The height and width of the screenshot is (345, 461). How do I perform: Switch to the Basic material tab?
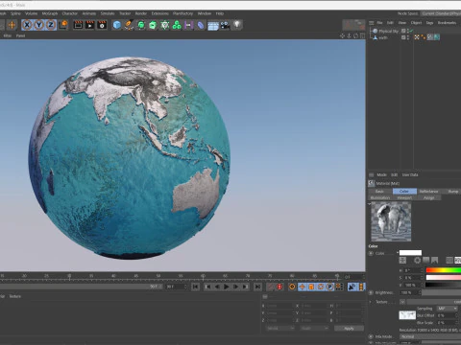click(x=379, y=191)
